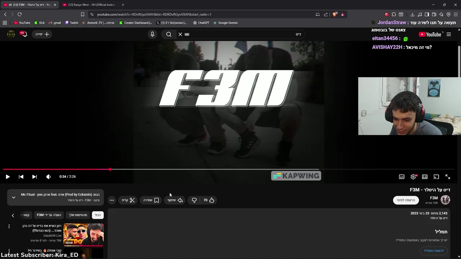The image size is (461, 259).
Task: Skip to the previous video in the mix
Action: click(21, 177)
